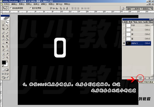Create new channel in Channels panel
This screenshot has height=107, width=154.
point(145,78)
